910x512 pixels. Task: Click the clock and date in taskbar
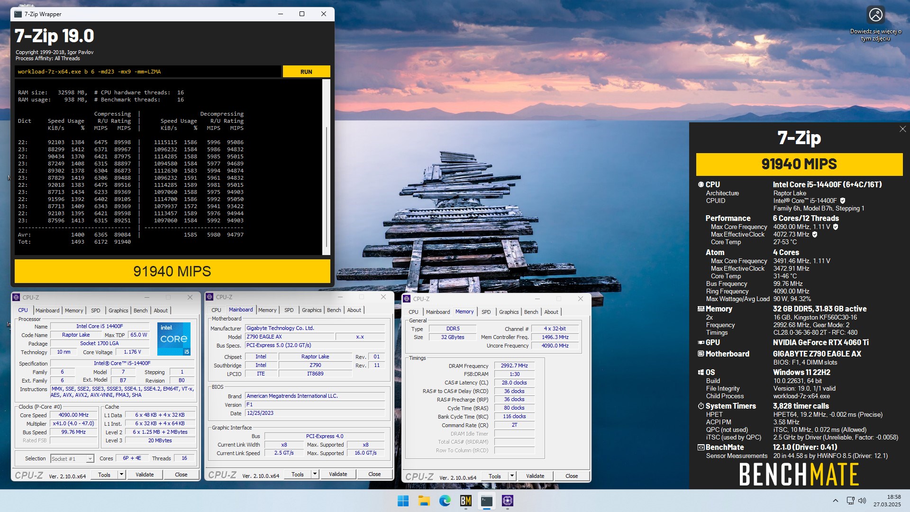(x=887, y=501)
